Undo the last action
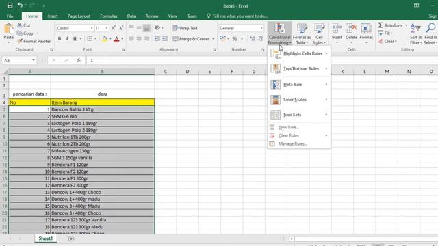 (x=20, y=5)
